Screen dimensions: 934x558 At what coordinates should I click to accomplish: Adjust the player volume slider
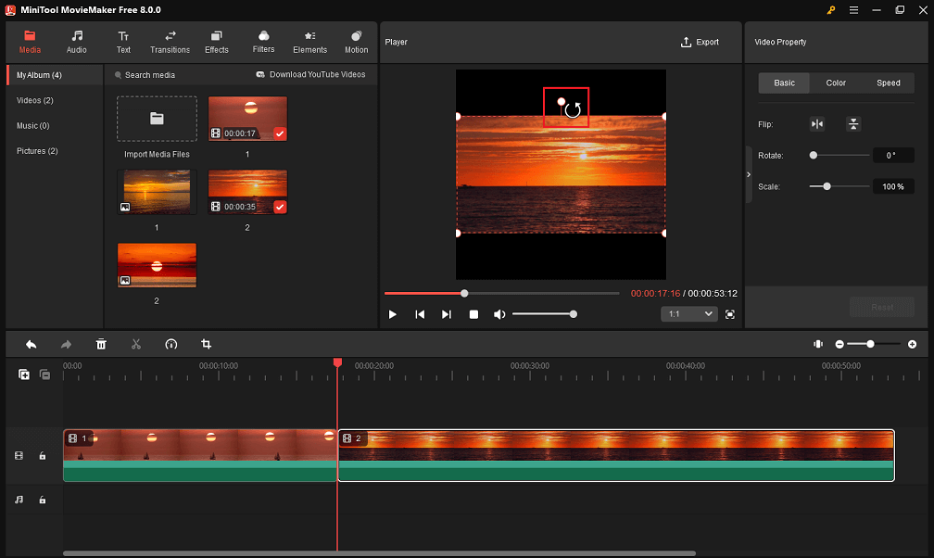point(545,314)
